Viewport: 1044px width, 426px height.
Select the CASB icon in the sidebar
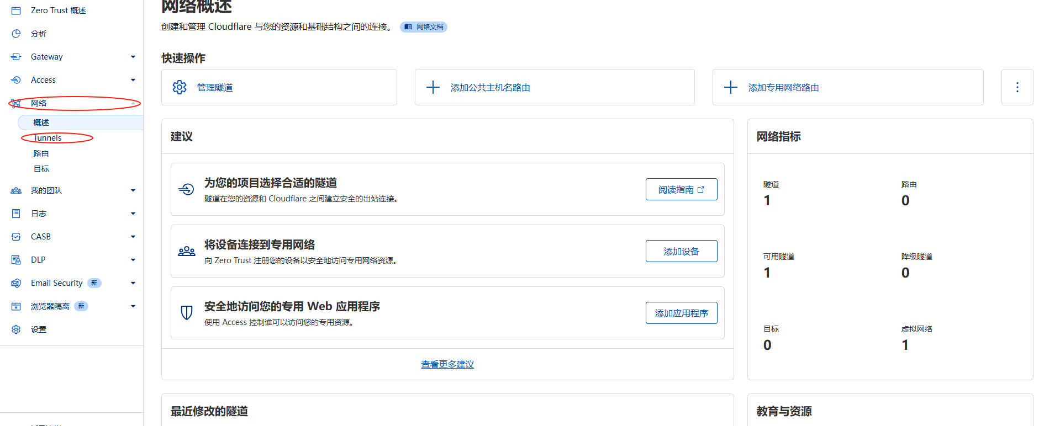16,237
